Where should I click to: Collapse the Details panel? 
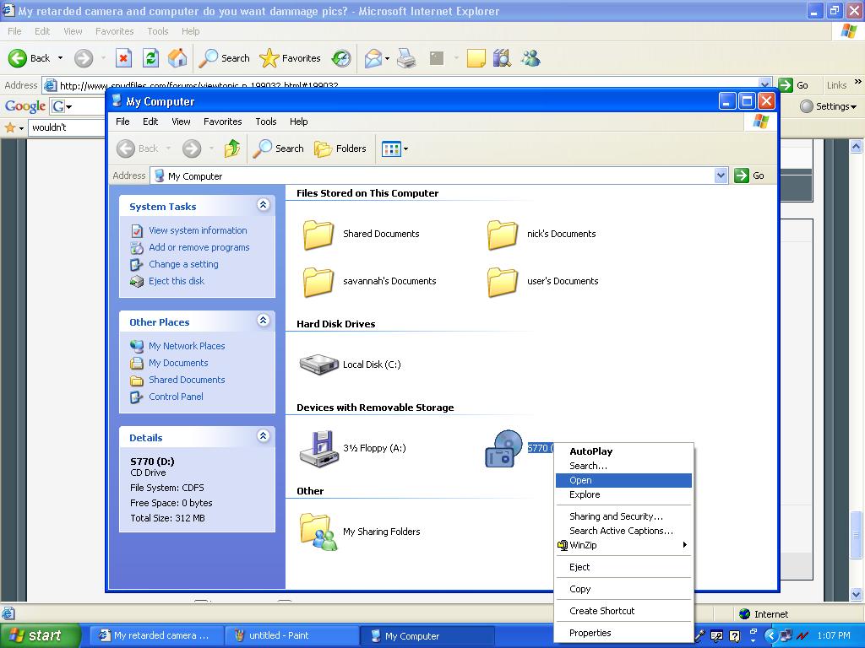click(264, 436)
